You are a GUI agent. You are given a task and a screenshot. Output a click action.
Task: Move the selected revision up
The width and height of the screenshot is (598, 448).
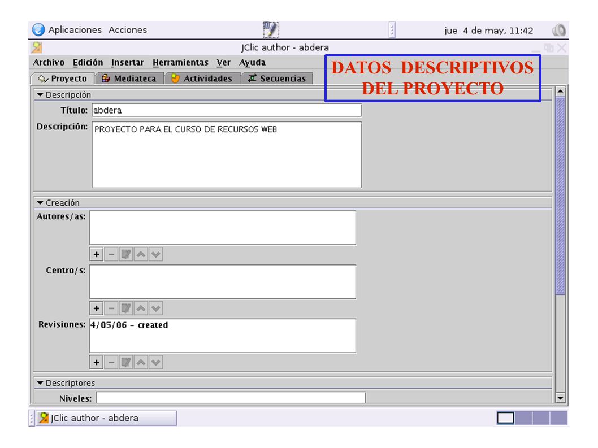point(141,362)
